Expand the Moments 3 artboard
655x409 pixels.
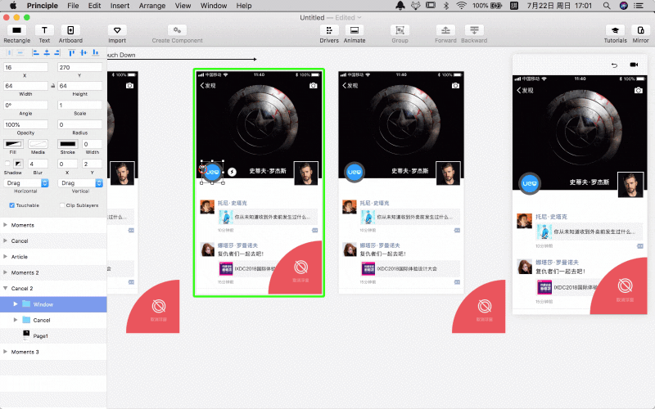(x=5, y=351)
